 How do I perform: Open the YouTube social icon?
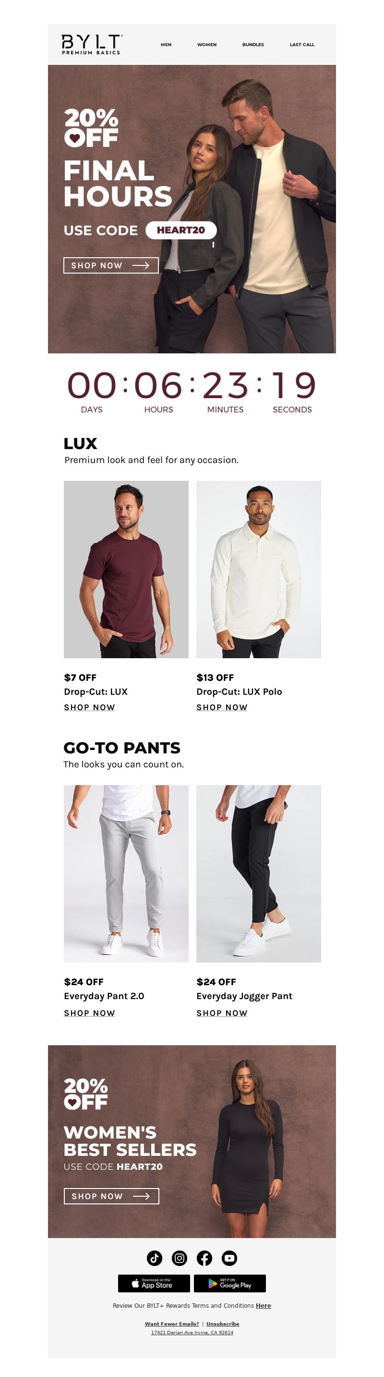(229, 1258)
